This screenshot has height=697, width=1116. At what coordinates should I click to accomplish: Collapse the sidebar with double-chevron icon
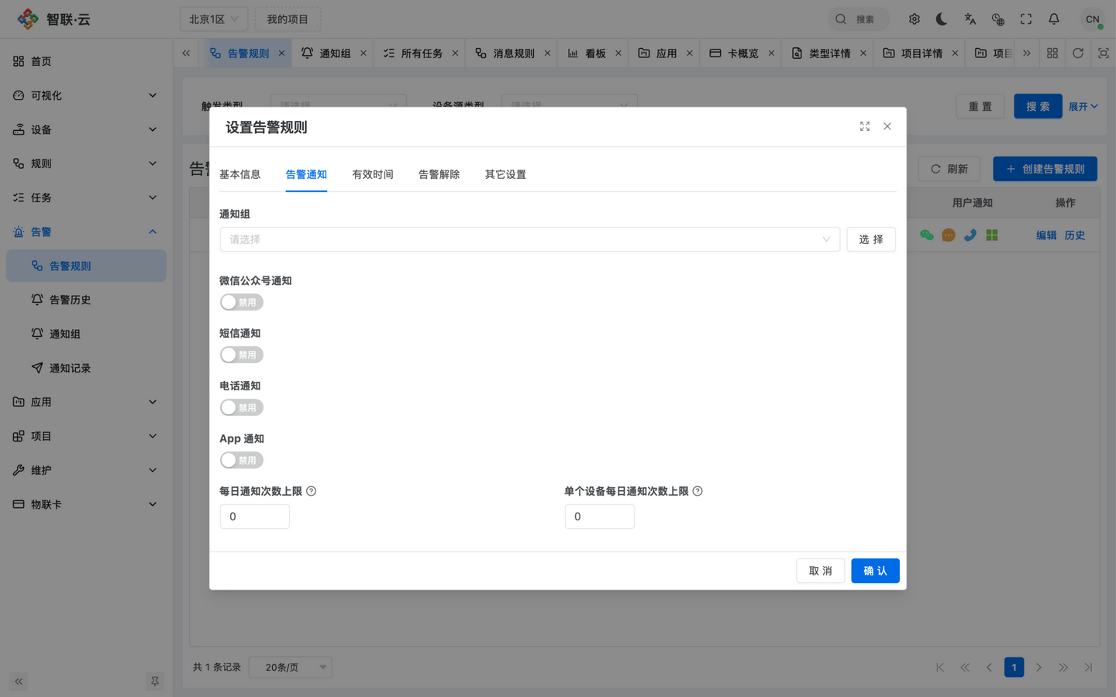pos(19,682)
